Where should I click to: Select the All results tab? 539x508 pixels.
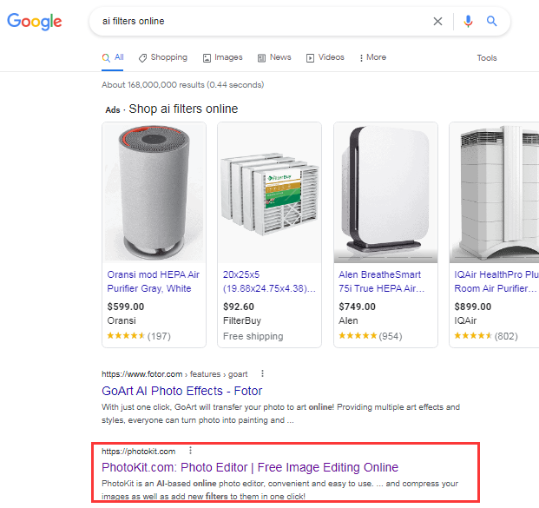coord(113,57)
